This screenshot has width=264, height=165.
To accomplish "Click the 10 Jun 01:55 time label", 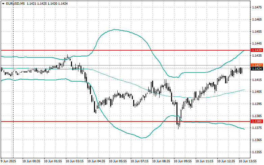I will coord(53,161).
